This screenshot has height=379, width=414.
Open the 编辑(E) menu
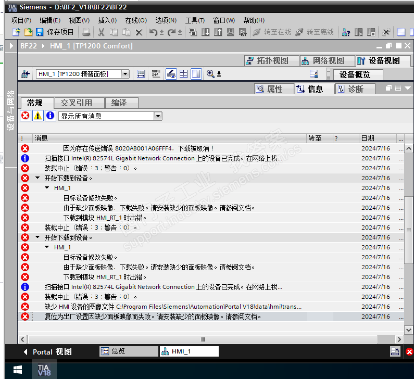point(50,20)
